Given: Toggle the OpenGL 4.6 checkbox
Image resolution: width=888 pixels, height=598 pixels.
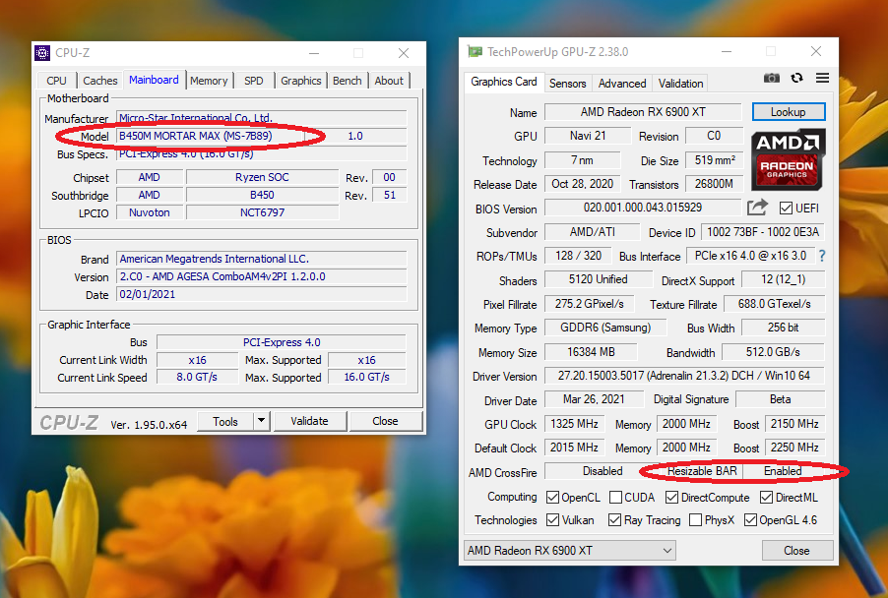Looking at the screenshot, I should [x=750, y=519].
